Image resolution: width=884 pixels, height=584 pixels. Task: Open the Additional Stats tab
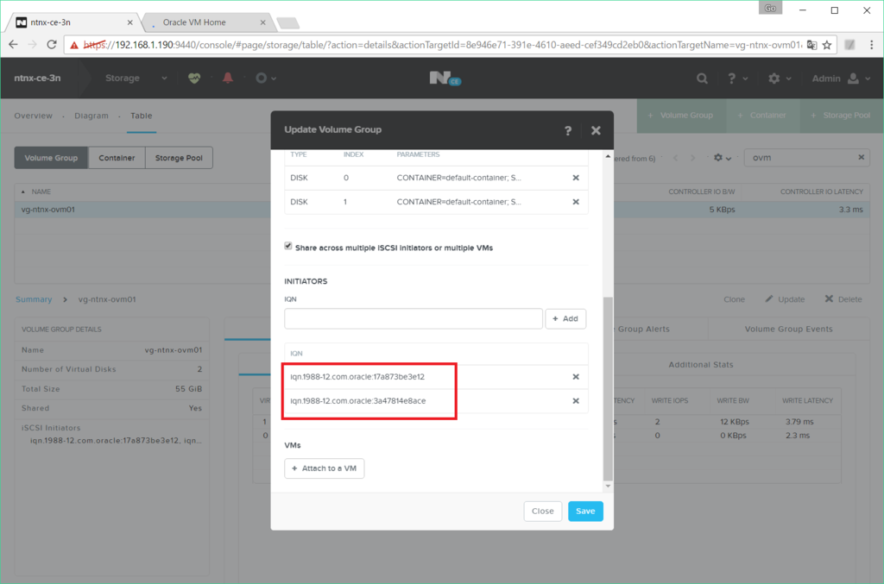(701, 364)
